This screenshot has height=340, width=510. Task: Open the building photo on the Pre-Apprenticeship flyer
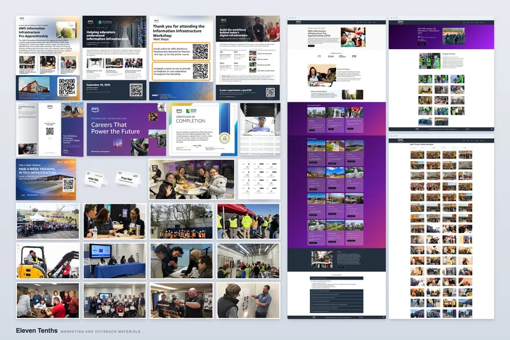point(34,85)
